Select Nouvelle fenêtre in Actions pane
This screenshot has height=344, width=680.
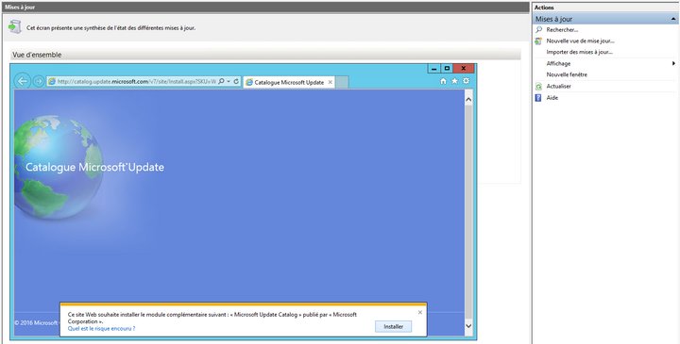pos(567,74)
